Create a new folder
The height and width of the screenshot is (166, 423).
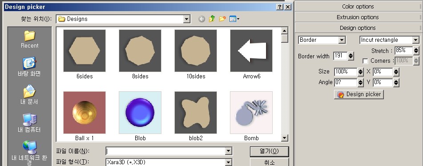click(x=222, y=19)
